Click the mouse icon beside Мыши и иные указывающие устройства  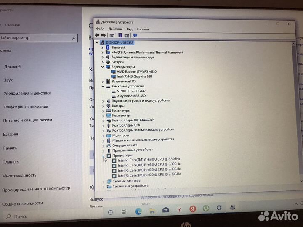(109, 140)
